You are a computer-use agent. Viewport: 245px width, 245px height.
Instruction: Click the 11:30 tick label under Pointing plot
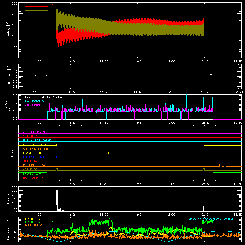point(104,62)
